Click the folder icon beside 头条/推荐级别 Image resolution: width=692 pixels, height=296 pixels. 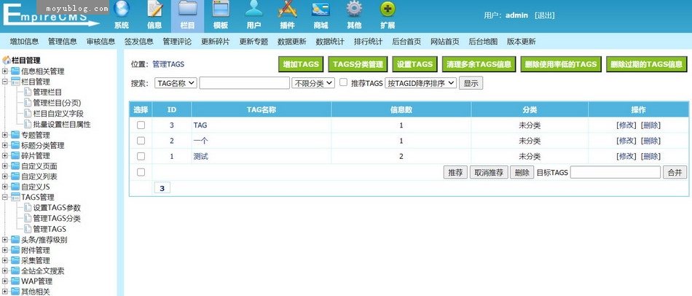(x=15, y=240)
